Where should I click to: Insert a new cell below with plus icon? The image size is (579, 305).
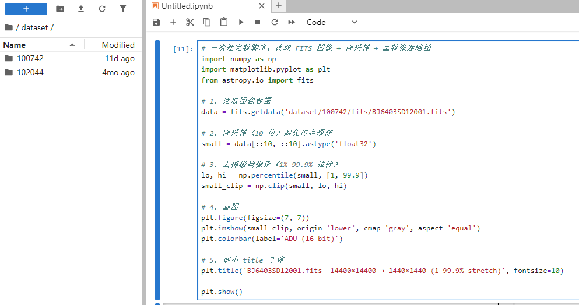pyautogui.click(x=173, y=22)
